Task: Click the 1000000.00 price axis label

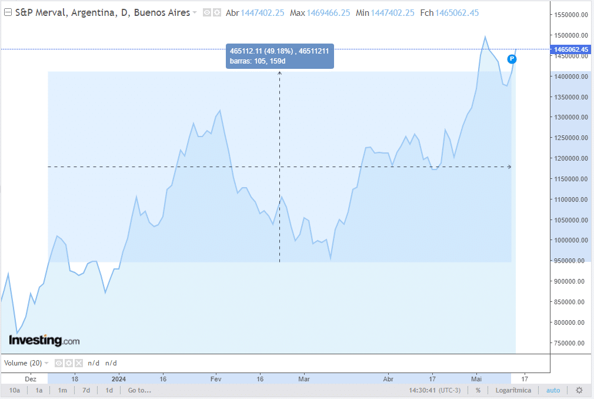Action: [x=571, y=240]
